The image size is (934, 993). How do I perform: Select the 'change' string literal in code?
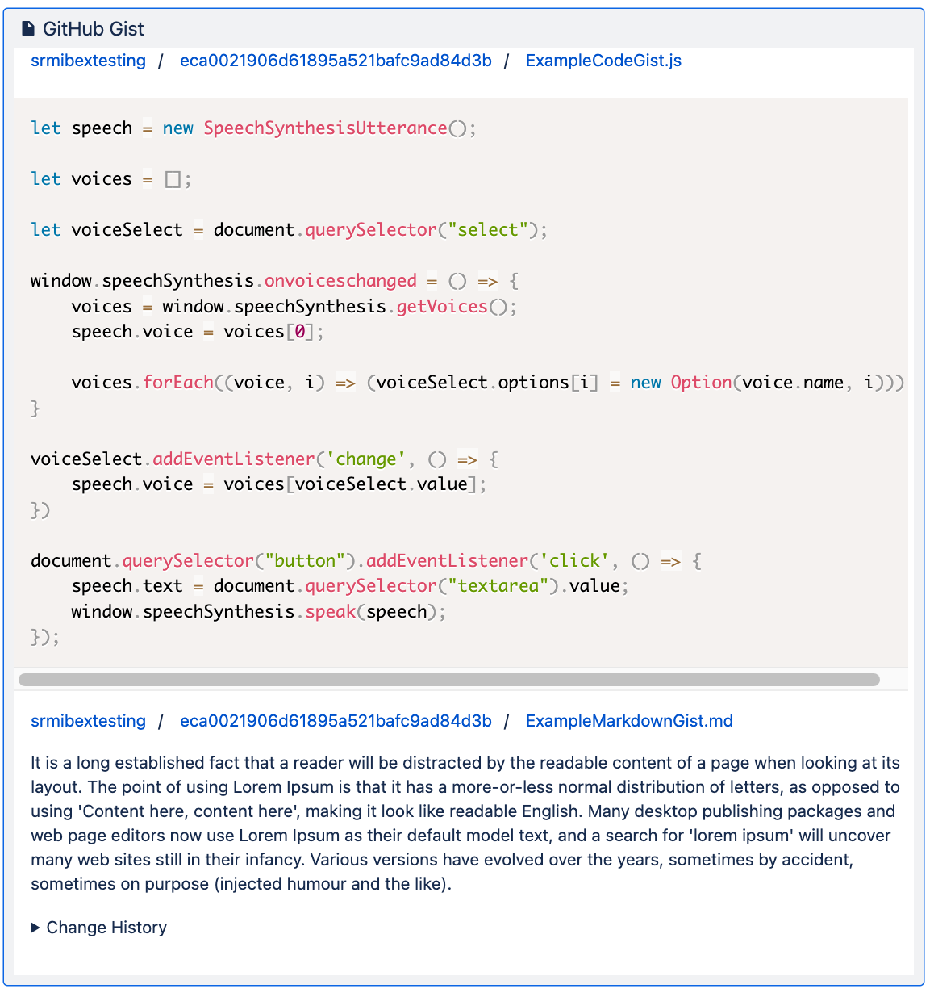[x=366, y=459]
